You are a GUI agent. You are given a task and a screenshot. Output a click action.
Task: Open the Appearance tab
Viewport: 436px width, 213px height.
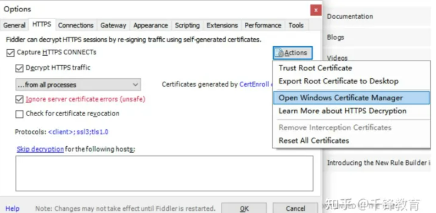click(151, 25)
